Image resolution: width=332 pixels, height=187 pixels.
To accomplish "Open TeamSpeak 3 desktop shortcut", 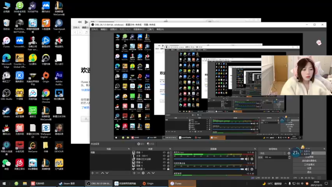I will point(59,26).
